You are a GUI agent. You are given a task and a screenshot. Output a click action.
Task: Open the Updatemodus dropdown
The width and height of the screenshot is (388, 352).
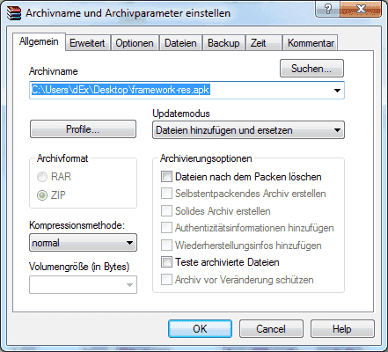point(248,130)
